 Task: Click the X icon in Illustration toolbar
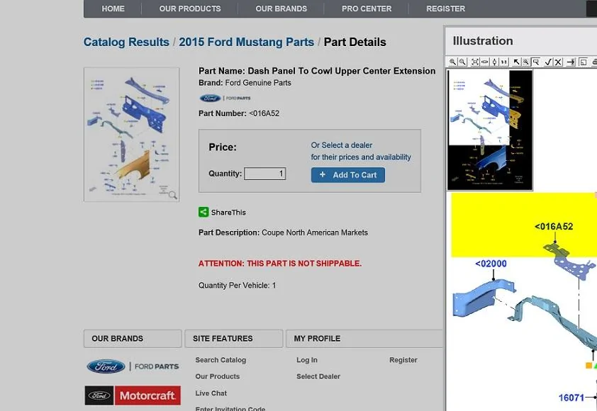pyautogui.click(x=558, y=62)
